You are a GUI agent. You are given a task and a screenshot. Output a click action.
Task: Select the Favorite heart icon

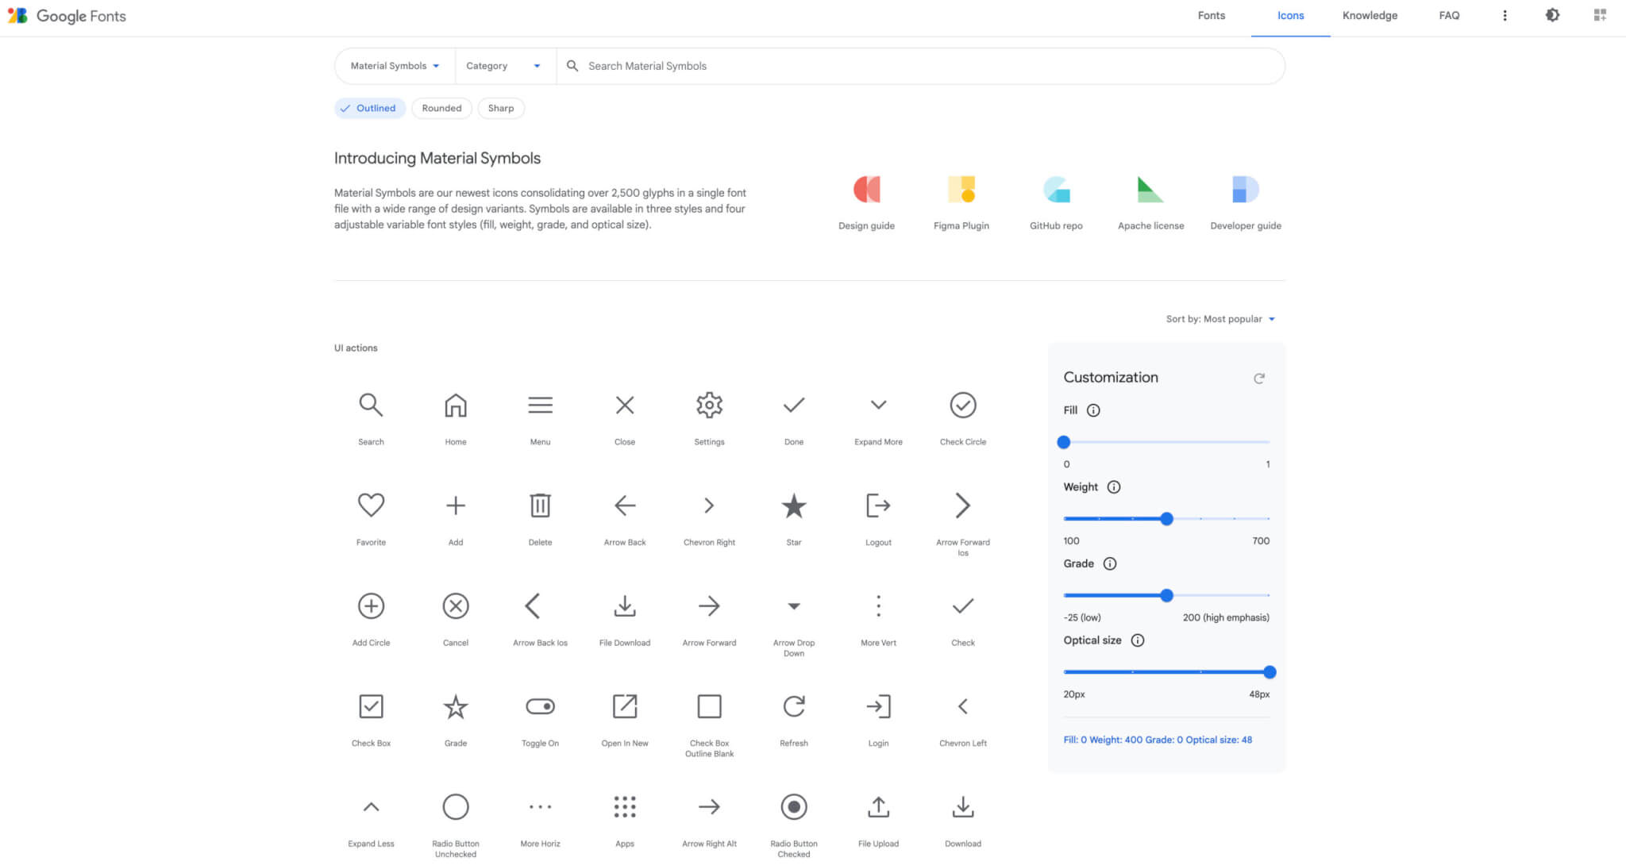pos(371,506)
